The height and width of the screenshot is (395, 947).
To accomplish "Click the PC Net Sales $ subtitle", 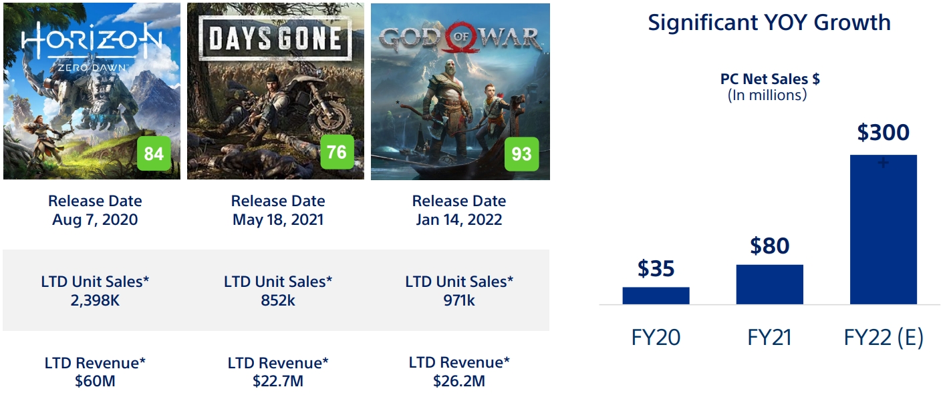I will [770, 79].
